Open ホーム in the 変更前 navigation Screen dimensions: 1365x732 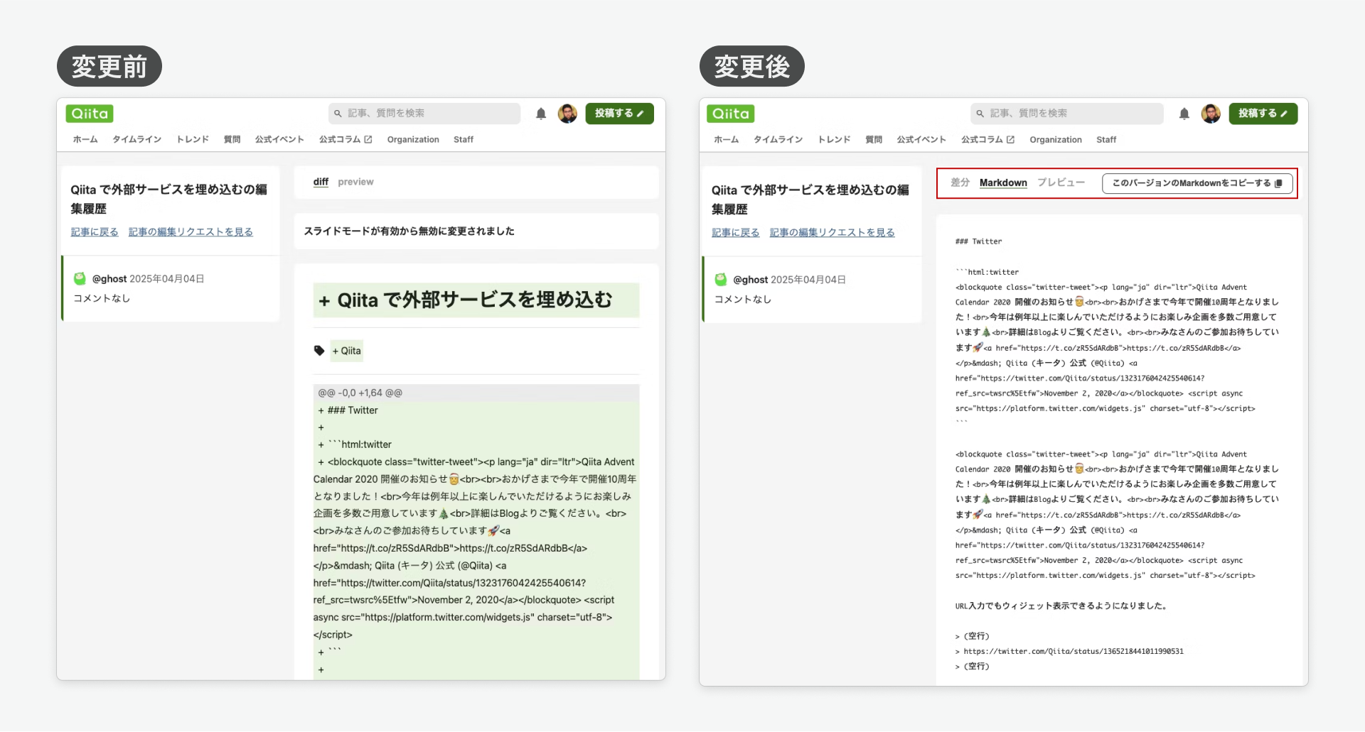pos(85,140)
